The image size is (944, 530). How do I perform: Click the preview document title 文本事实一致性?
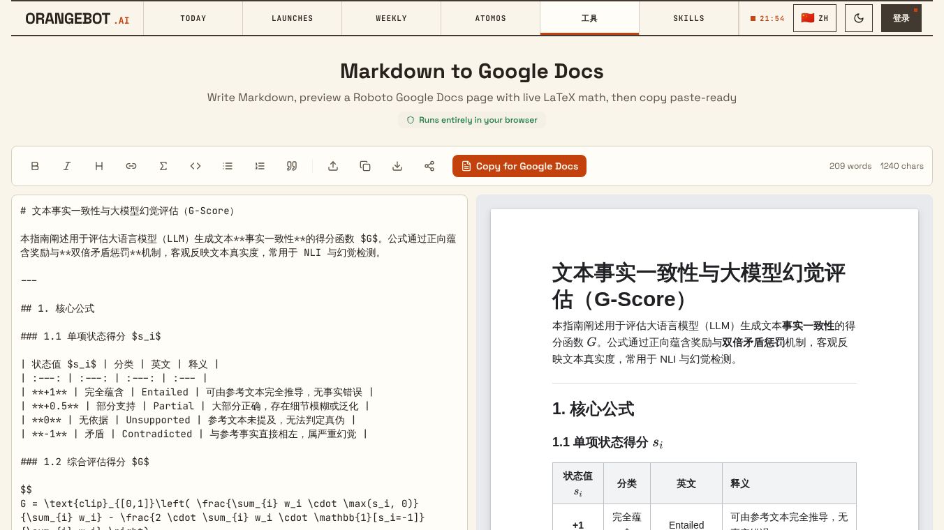(698, 286)
